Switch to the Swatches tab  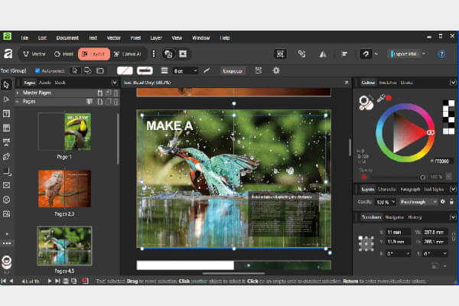(x=388, y=83)
